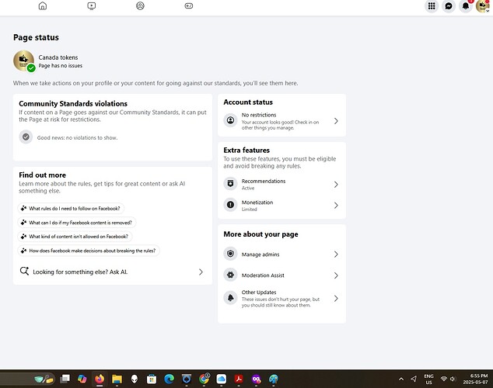Viewport: 493px width, 388px height.
Task: Click the Manage admins shield icon
Action: point(230,254)
